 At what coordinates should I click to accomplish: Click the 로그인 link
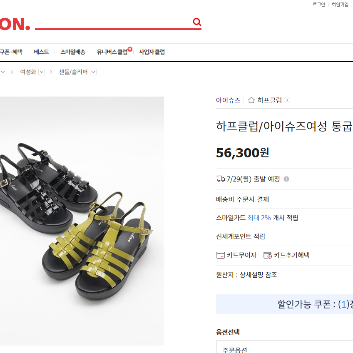coord(319,5)
